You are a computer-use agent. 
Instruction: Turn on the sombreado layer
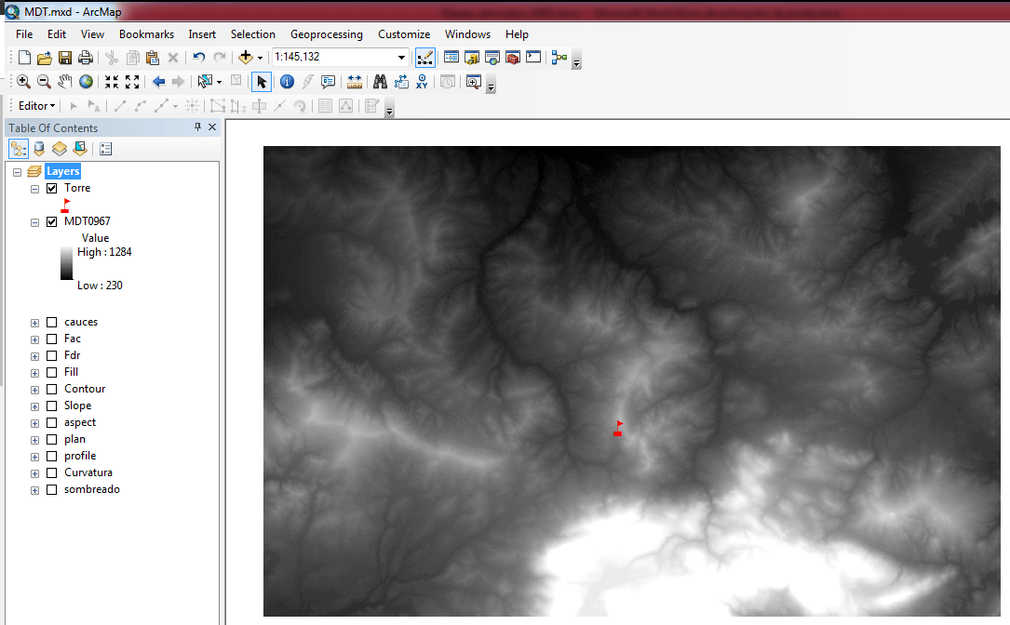point(52,489)
